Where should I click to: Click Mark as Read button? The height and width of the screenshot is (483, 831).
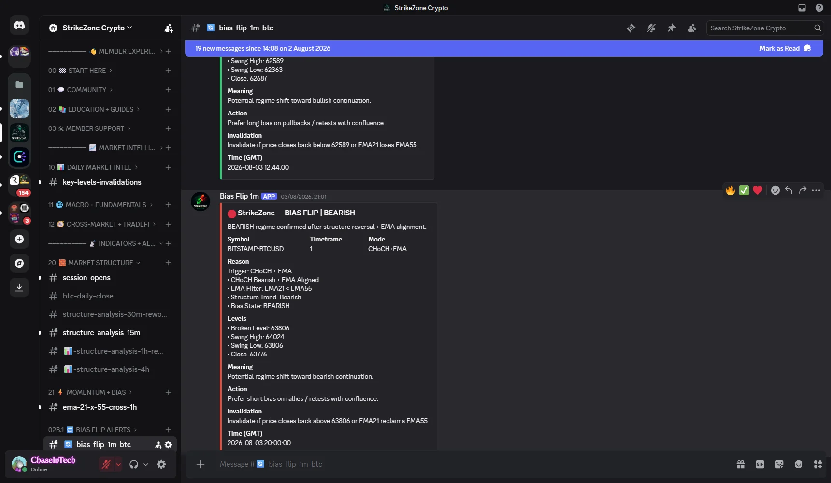(x=785, y=48)
